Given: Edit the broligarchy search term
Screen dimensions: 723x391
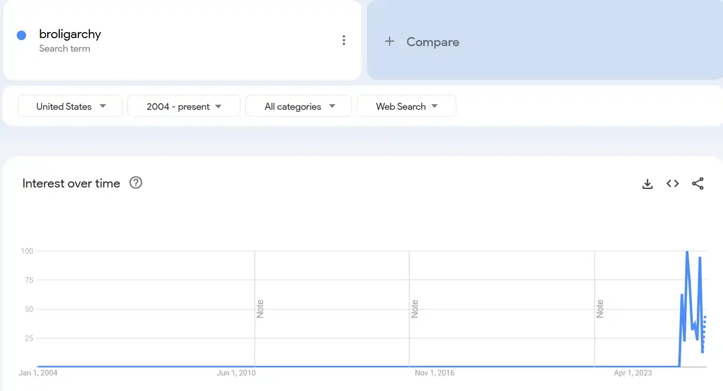Looking at the screenshot, I should (x=70, y=34).
